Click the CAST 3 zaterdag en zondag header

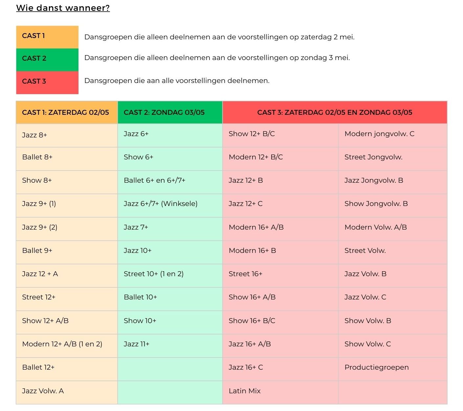pos(335,113)
